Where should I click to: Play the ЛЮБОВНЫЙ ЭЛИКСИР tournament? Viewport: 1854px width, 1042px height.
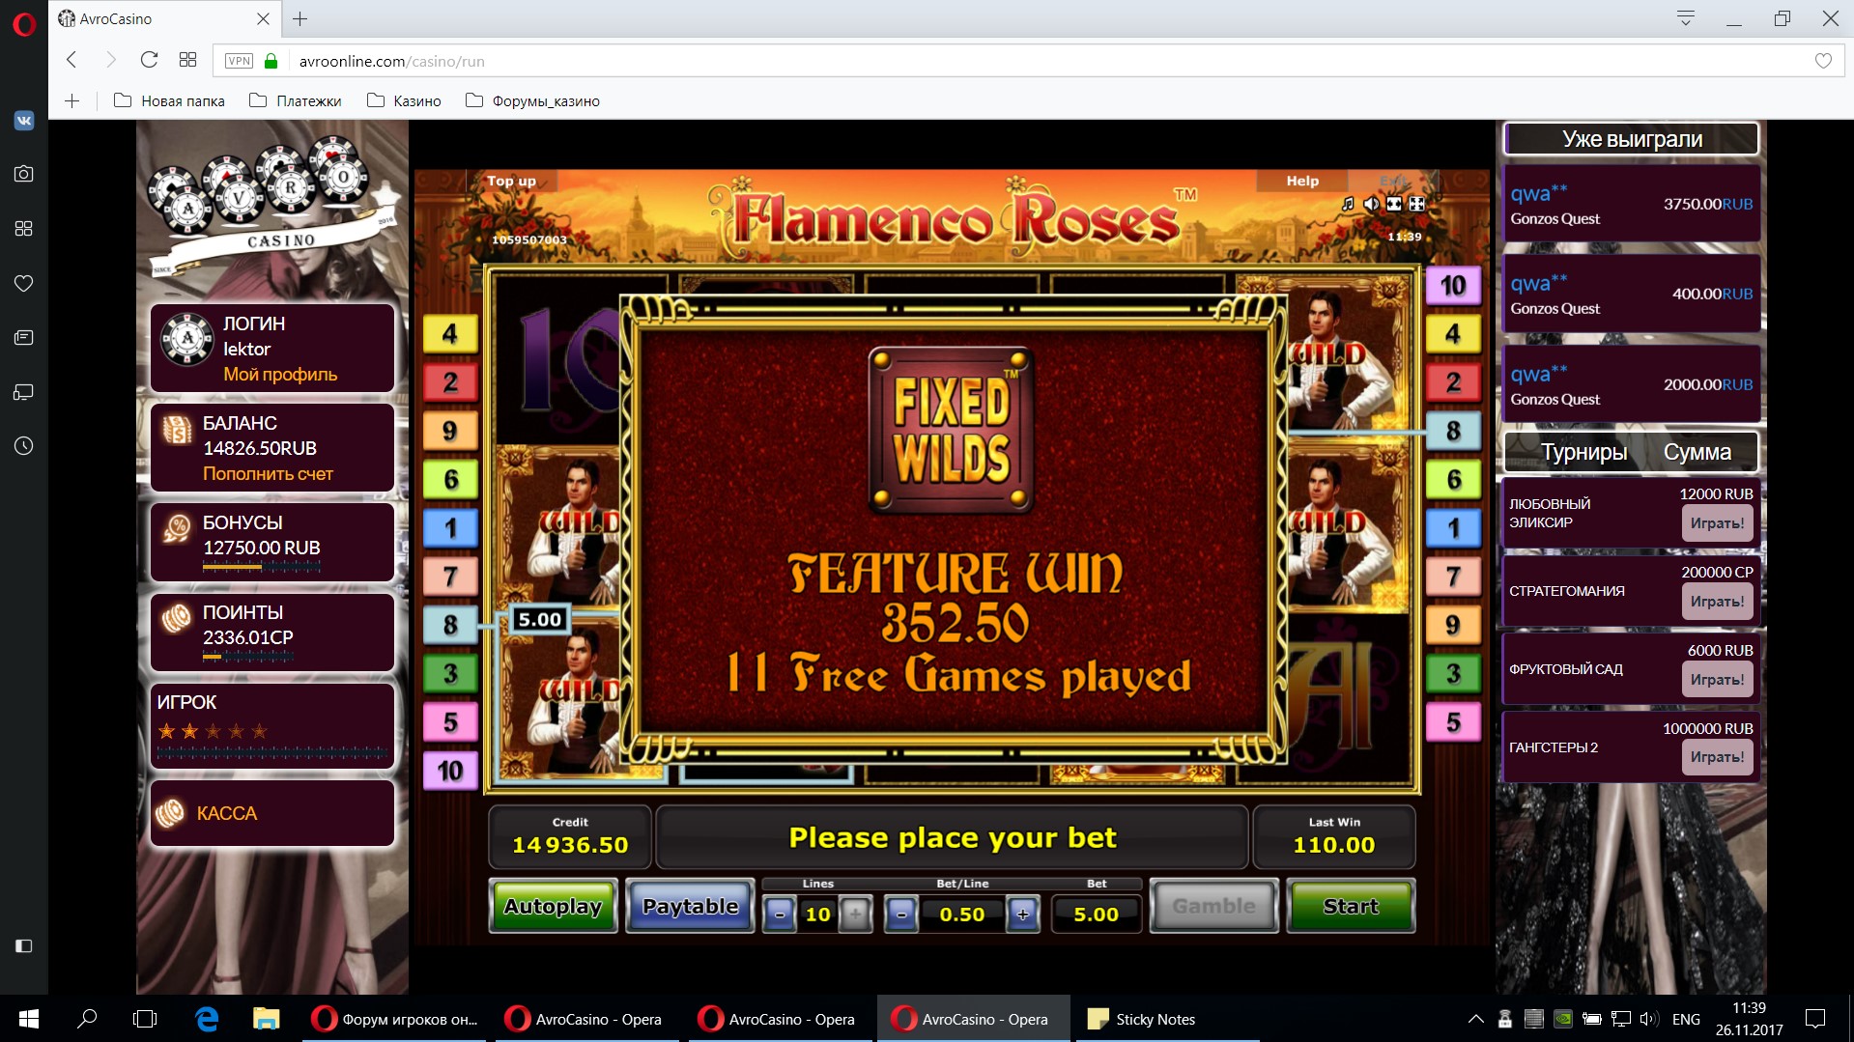click(x=1717, y=523)
